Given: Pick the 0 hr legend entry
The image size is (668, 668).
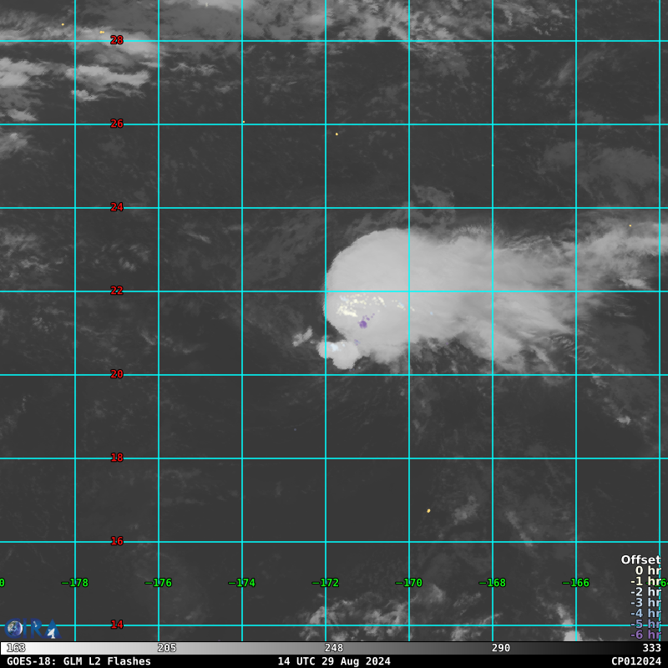Looking at the screenshot, I should pos(648,570).
